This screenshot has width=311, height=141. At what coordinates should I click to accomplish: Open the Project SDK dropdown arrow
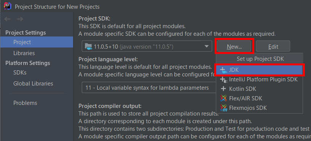click(x=206, y=46)
